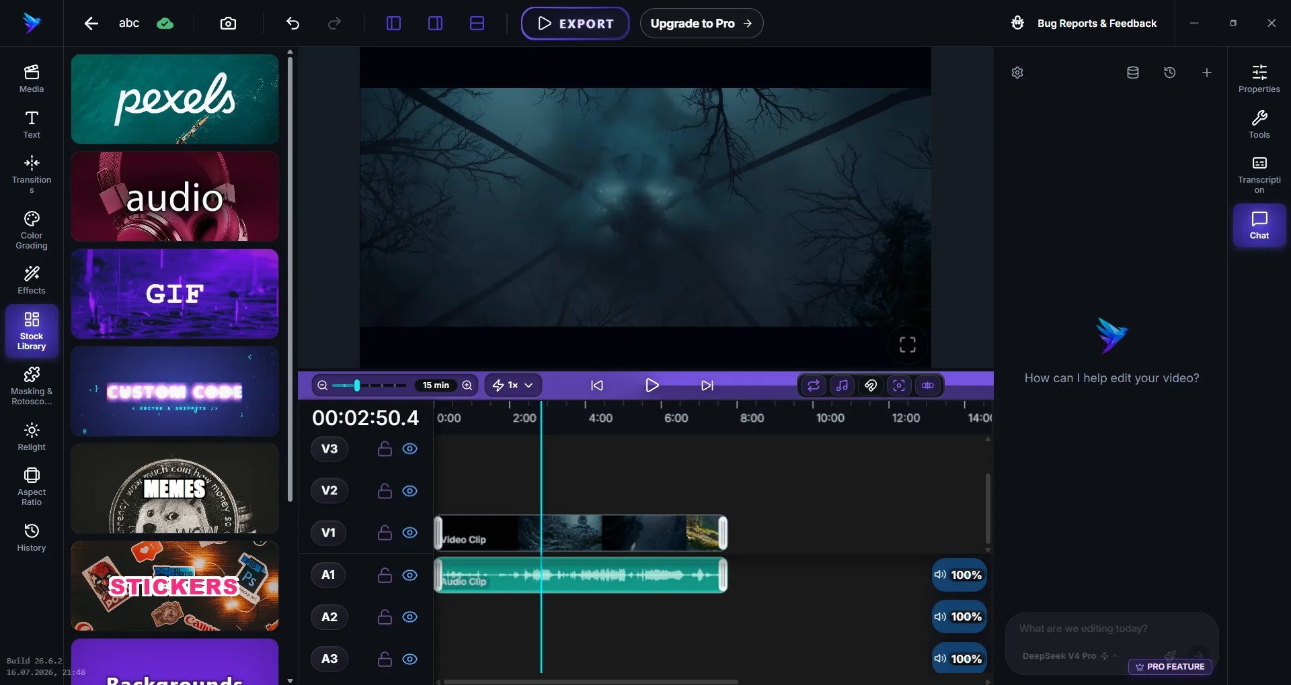Click Upgrade to Pro

701,24
